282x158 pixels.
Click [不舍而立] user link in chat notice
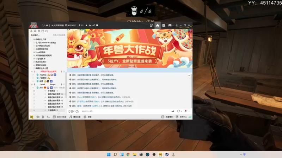click(x=81, y=101)
